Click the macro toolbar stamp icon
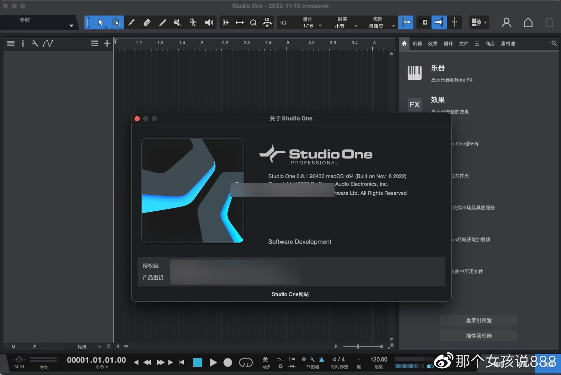The image size is (561, 375). (267, 22)
